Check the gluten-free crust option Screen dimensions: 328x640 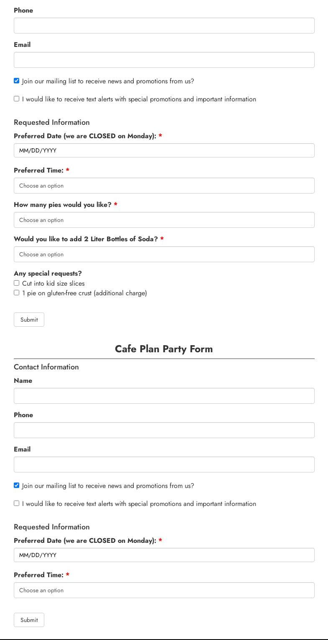tap(17, 293)
